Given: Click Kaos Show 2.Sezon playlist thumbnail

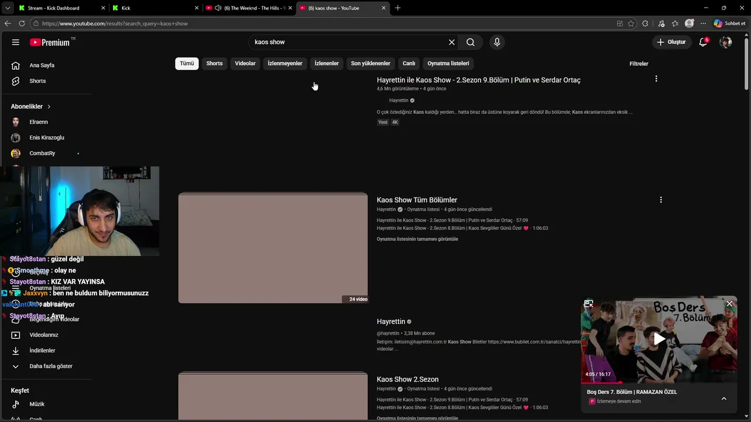Looking at the screenshot, I should [x=273, y=396].
